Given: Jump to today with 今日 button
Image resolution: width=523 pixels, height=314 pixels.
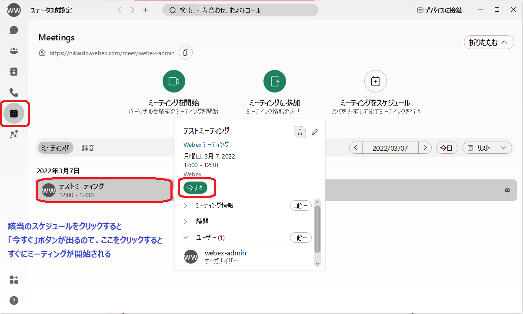Looking at the screenshot, I should pyautogui.click(x=447, y=148).
